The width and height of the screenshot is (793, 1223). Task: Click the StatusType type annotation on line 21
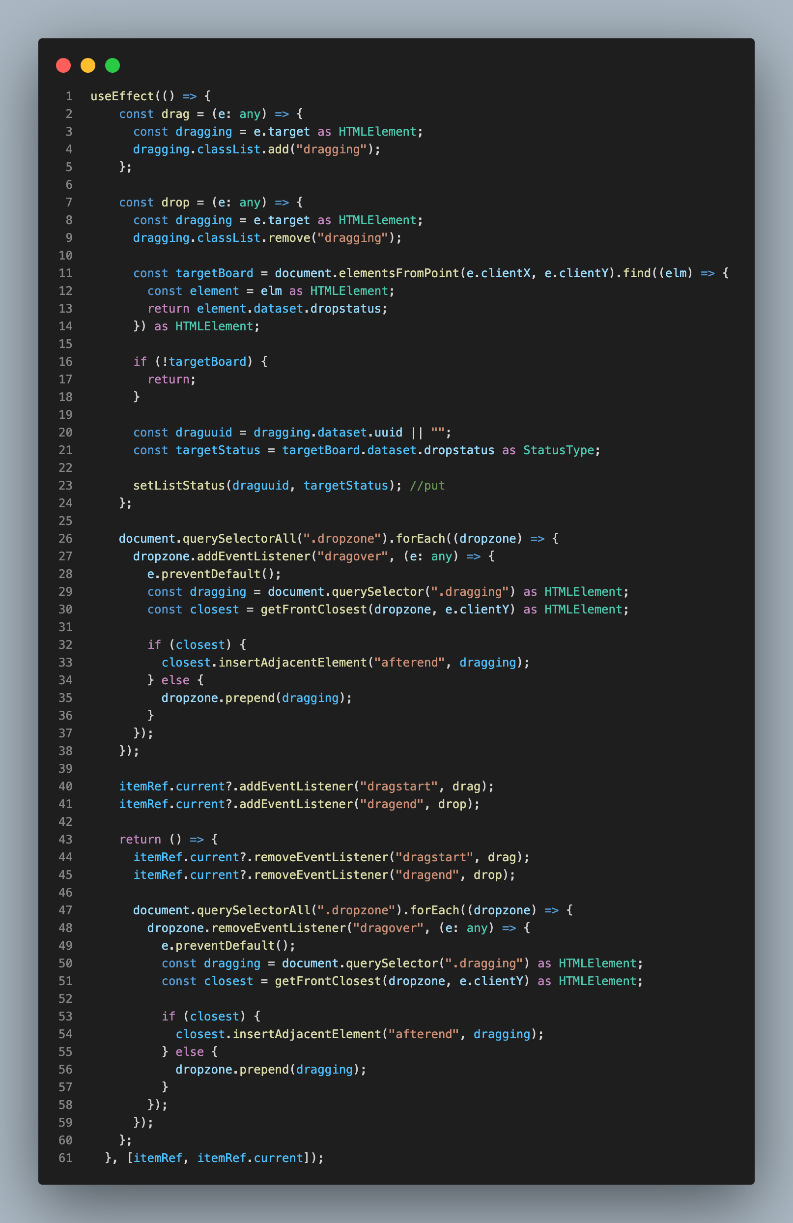559,450
